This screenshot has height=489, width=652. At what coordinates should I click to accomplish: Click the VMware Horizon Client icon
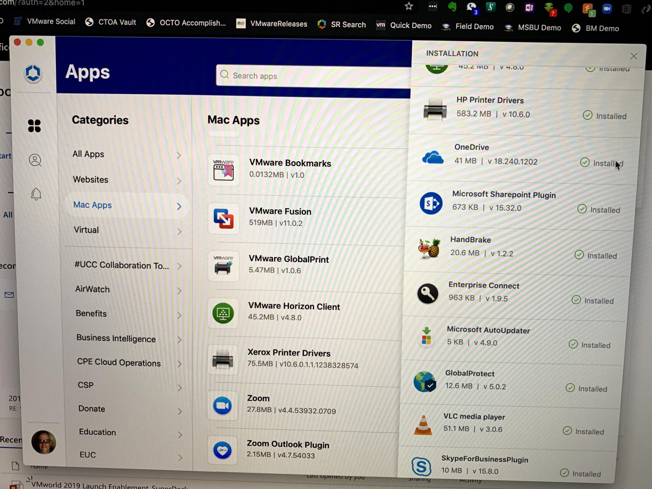click(223, 313)
